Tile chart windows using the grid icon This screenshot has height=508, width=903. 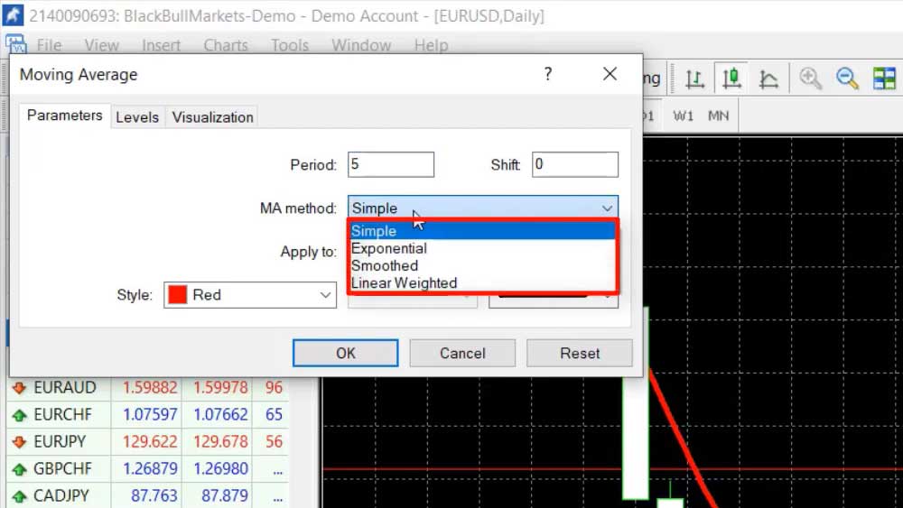(x=884, y=79)
